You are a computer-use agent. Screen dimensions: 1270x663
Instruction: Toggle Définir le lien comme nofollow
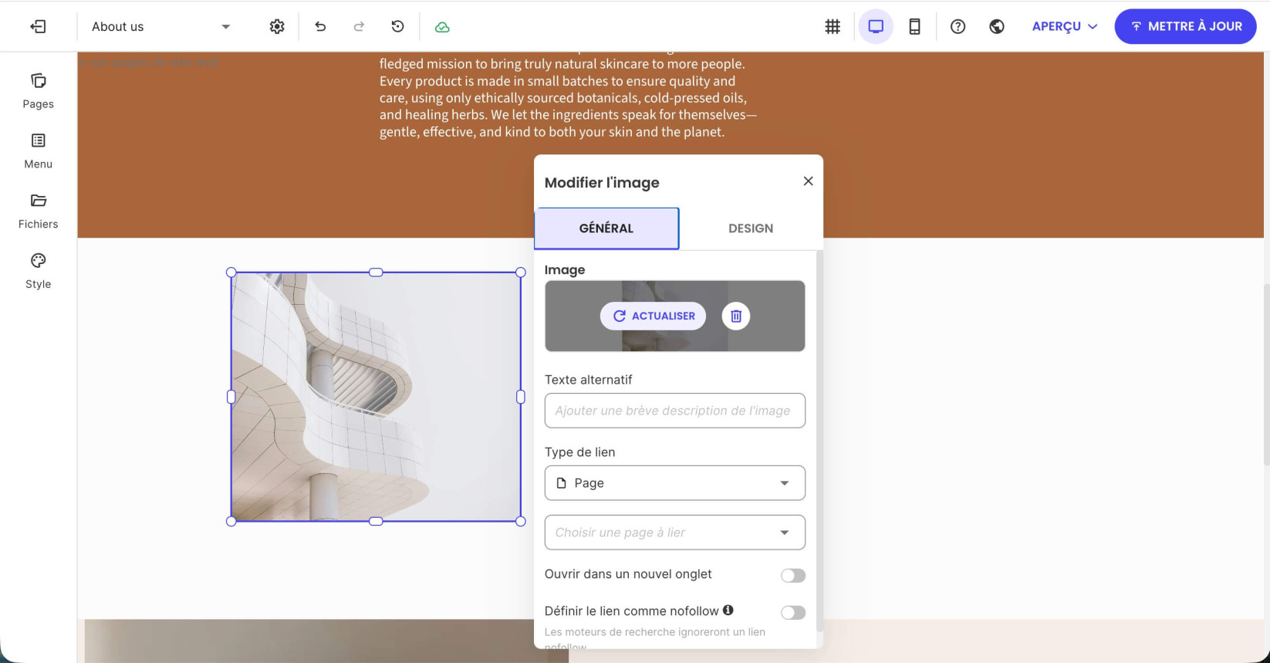click(x=792, y=613)
